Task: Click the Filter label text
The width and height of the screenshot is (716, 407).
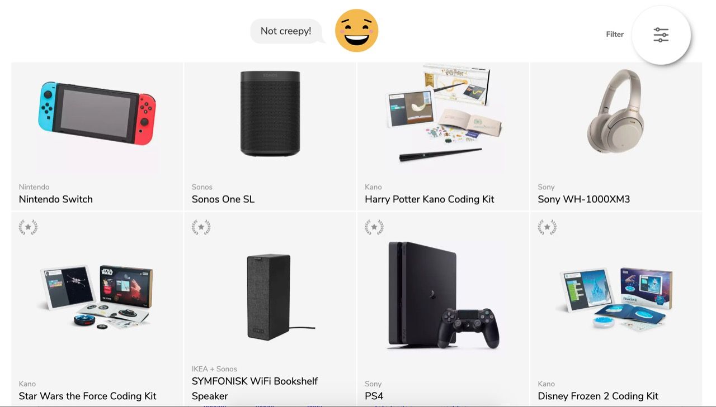Action: coord(615,35)
